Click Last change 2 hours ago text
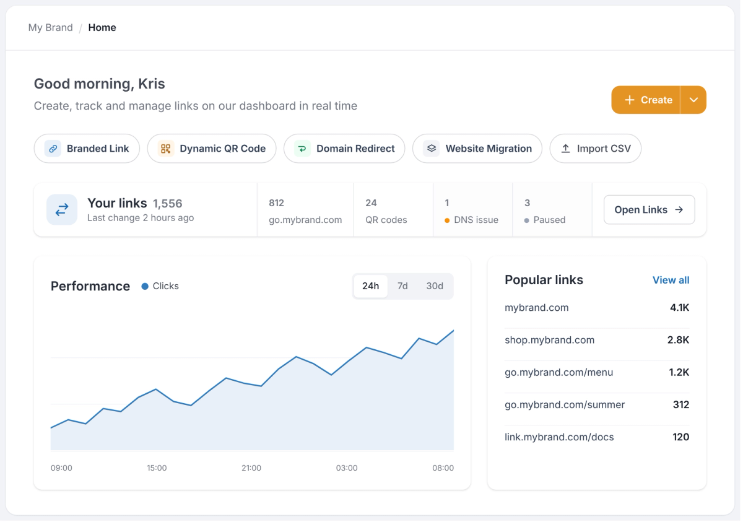Viewport: 743px width, 522px height. (x=141, y=218)
